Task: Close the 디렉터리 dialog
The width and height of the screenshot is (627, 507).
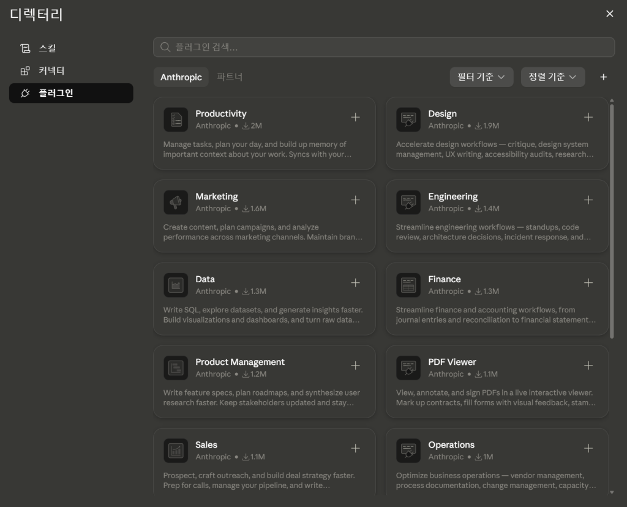Action: (609, 14)
